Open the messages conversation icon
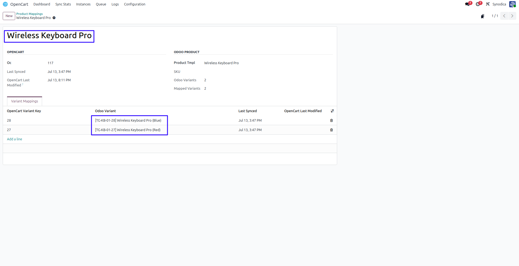The width and height of the screenshot is (519, 266). tap(467, 4)
